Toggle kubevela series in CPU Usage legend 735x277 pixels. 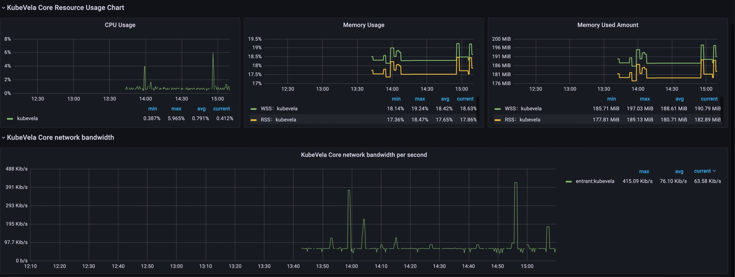point(27,118)
